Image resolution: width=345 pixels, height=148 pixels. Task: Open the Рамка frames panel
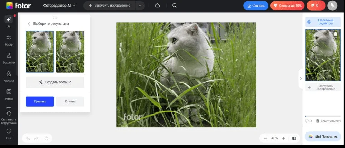[x=9, y=94]
